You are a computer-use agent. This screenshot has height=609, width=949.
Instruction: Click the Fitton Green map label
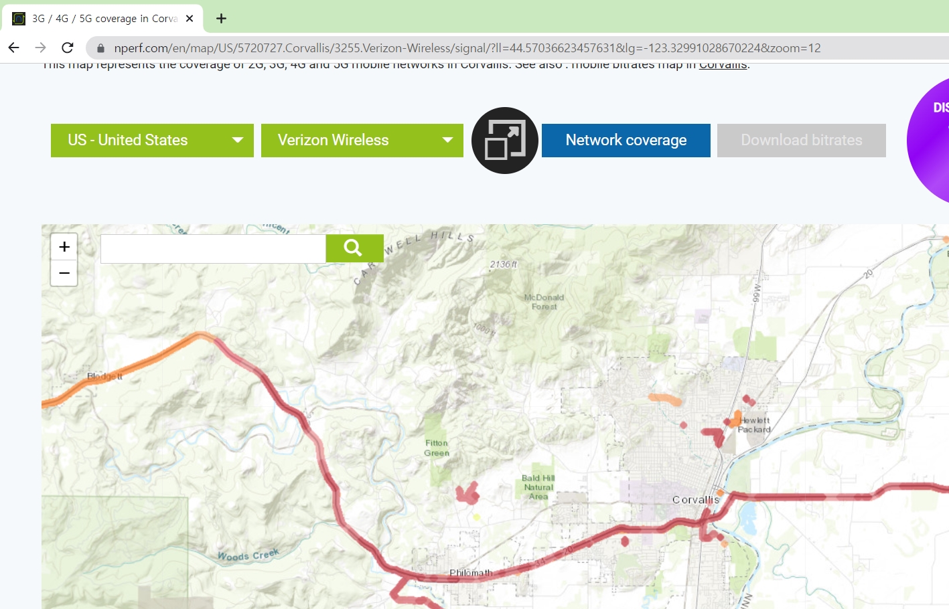tap(437, 448)
